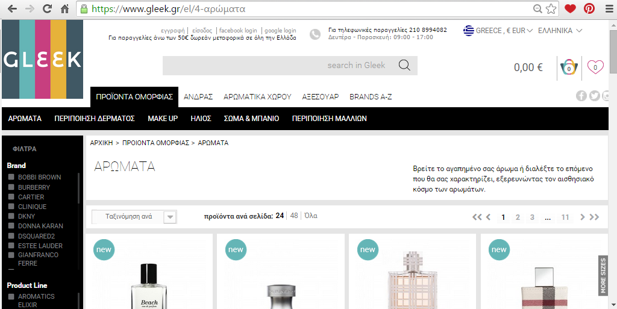Viewport: 617px width, 309px height.
Task: Show Όλα products per page
Action: [311, 216]
